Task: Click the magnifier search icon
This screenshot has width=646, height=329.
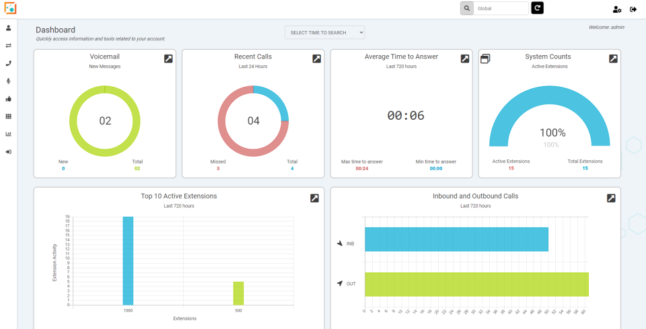Action: click(467, 8)
